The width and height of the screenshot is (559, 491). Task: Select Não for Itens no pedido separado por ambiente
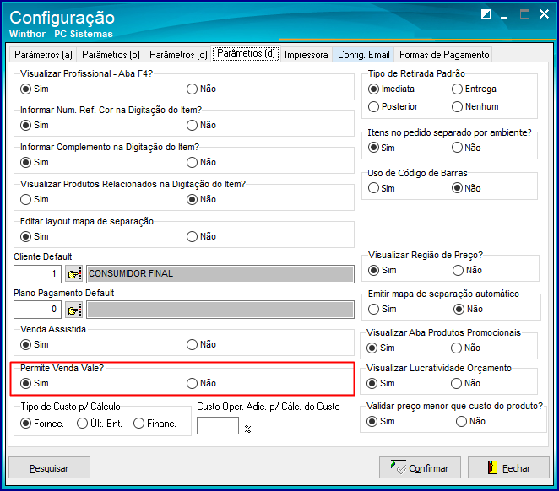466,148
